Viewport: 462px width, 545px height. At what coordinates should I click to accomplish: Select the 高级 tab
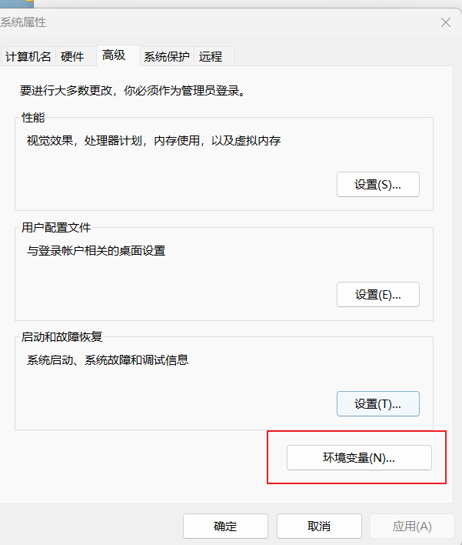point(114,55)
